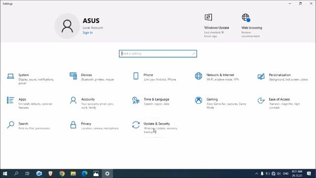Open the Privacy padlock icon
The width and height of the screenshot is (316, 178).
(x=73, y=125)
